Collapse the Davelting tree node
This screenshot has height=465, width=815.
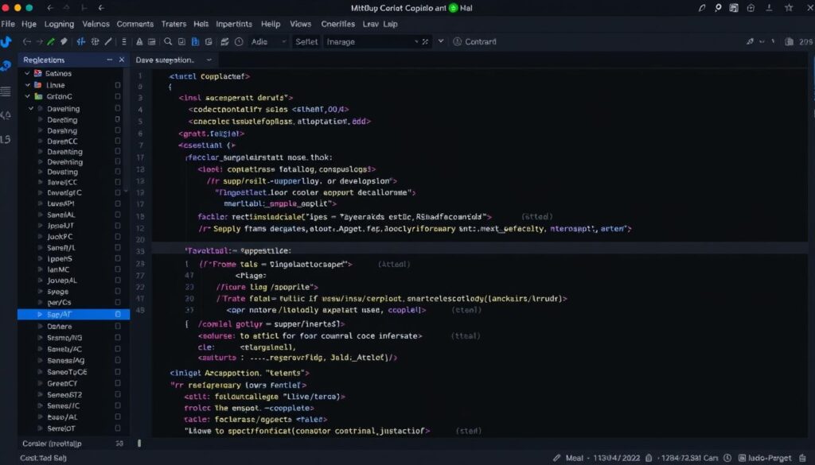click(x=31, y=108)
